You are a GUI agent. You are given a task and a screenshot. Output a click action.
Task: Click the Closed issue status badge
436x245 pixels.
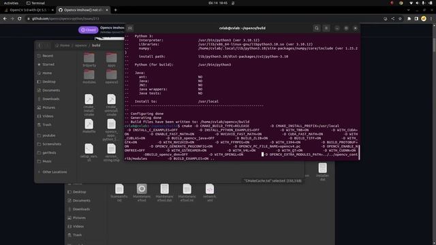88,30
